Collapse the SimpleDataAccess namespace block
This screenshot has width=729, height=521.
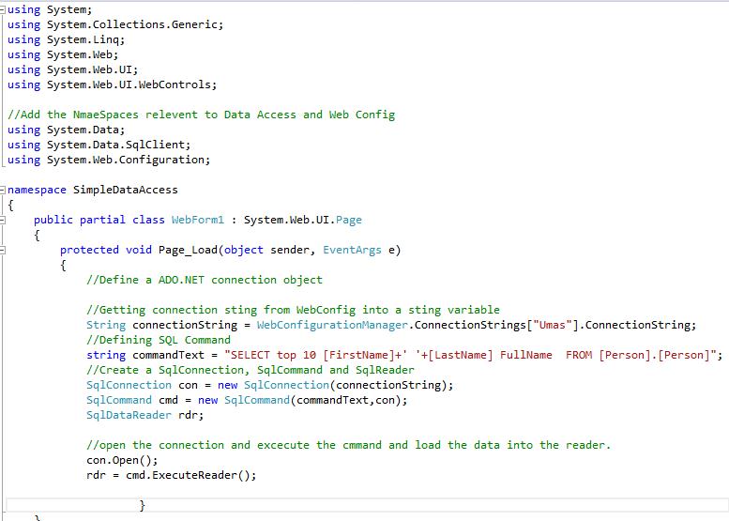point(2,190)
